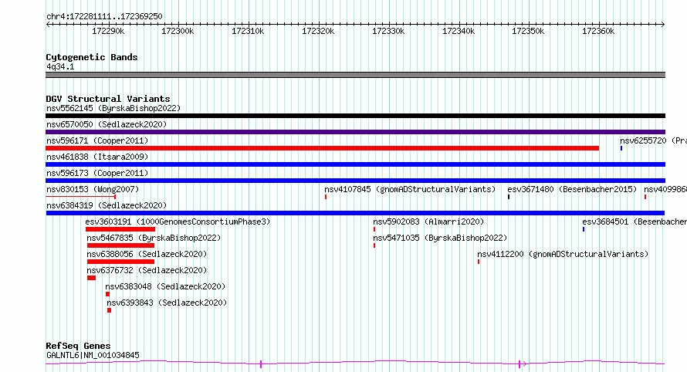Click the red nsv4112200 variant marker
This screenshot has height=372, width=687.
[479, 262]
